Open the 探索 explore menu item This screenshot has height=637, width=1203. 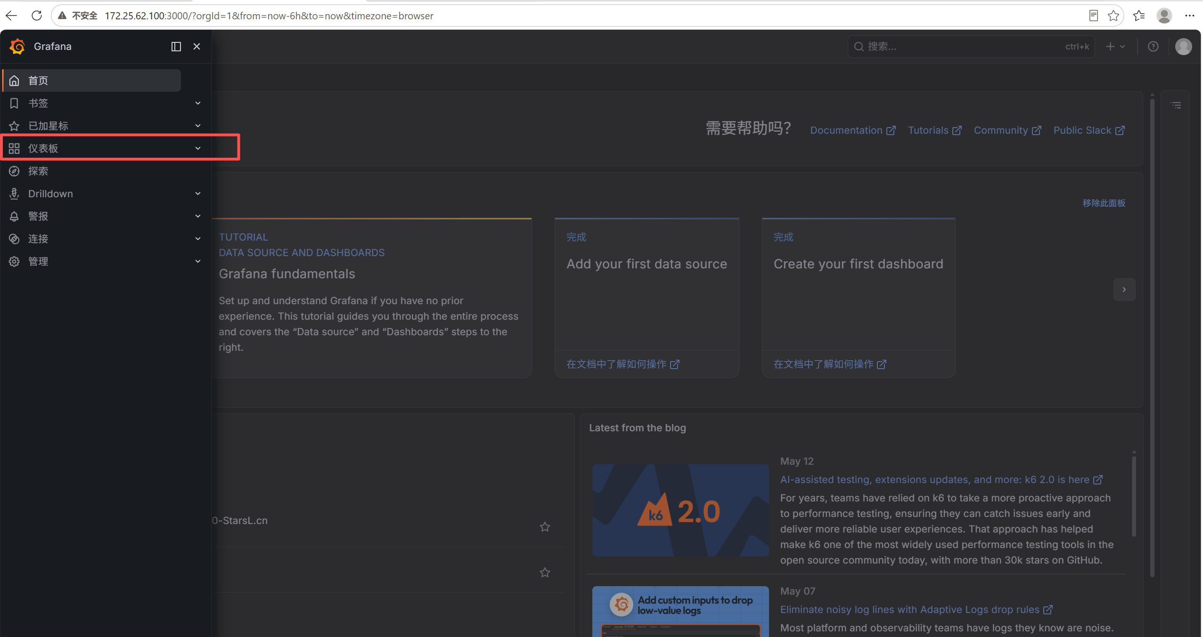pos(38,171)
